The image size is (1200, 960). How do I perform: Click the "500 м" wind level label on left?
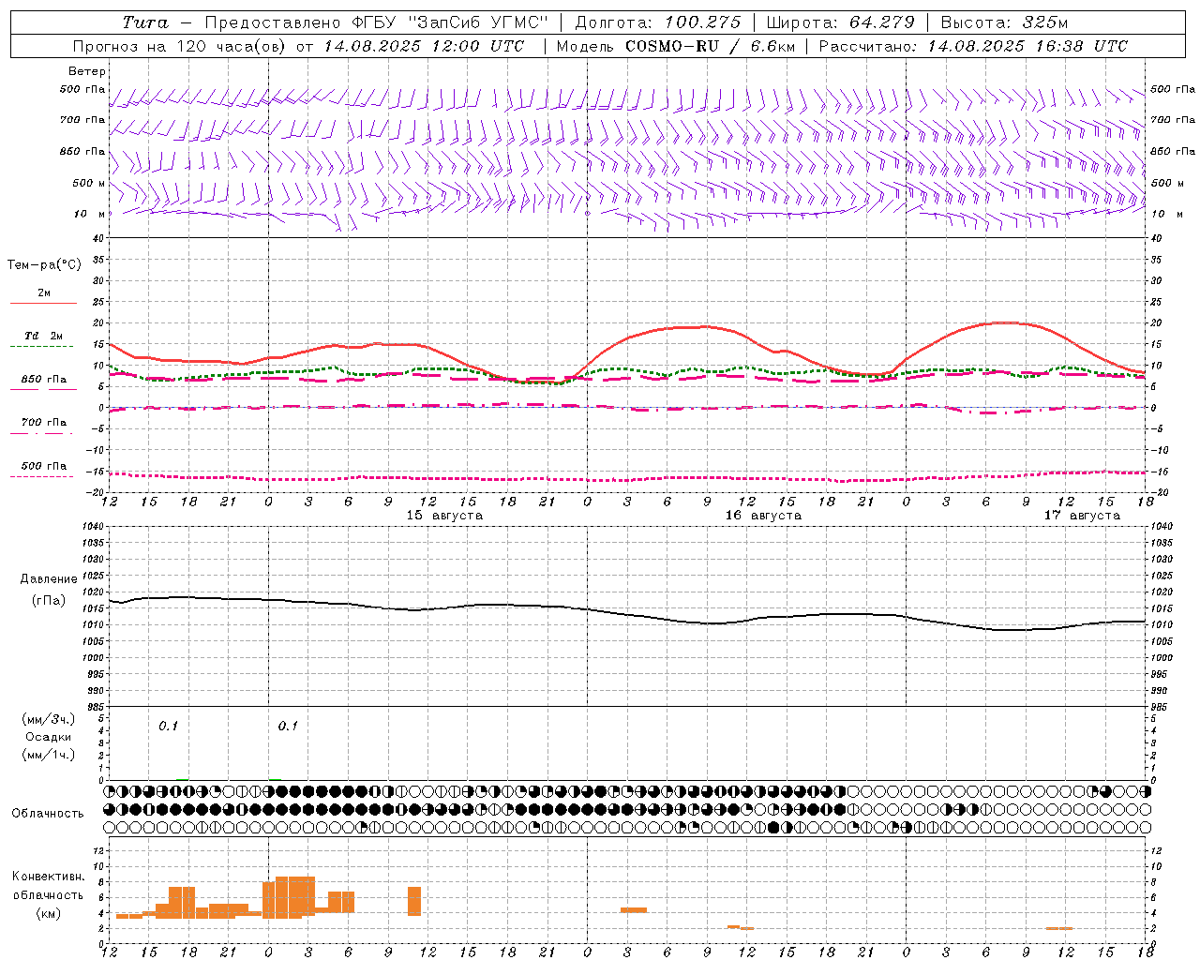[89, 183]
